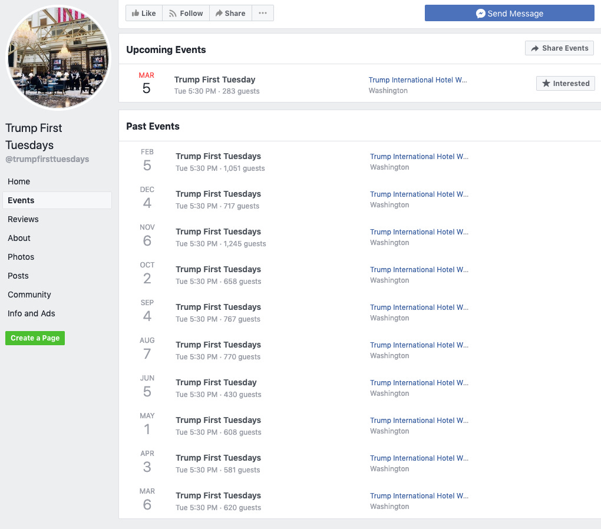Screen dimensions: 601x529
Task: Open the Apr 3 Trump First Tuesdays event
Action: 218,458
